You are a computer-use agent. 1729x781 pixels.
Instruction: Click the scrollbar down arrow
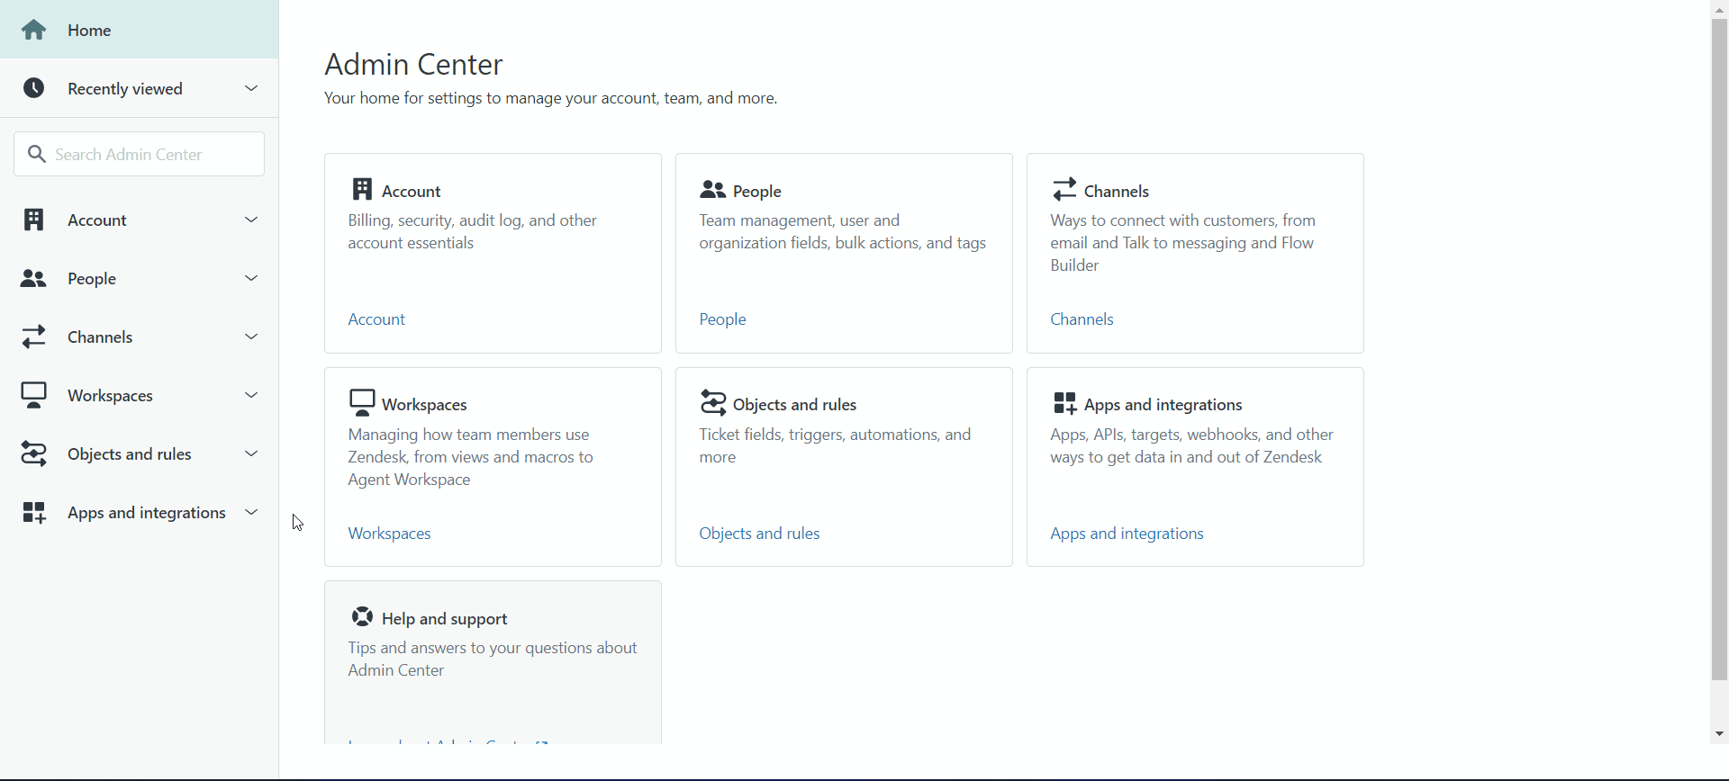(1720, 734)
